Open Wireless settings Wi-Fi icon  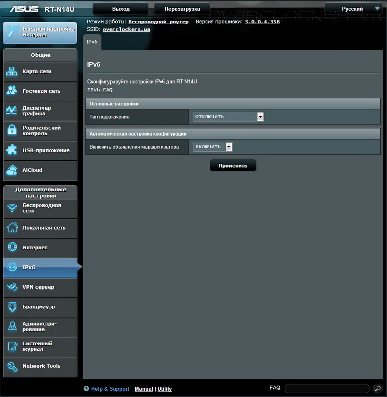pos(12,208)
